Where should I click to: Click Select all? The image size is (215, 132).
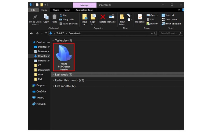[x=168, y=15]
